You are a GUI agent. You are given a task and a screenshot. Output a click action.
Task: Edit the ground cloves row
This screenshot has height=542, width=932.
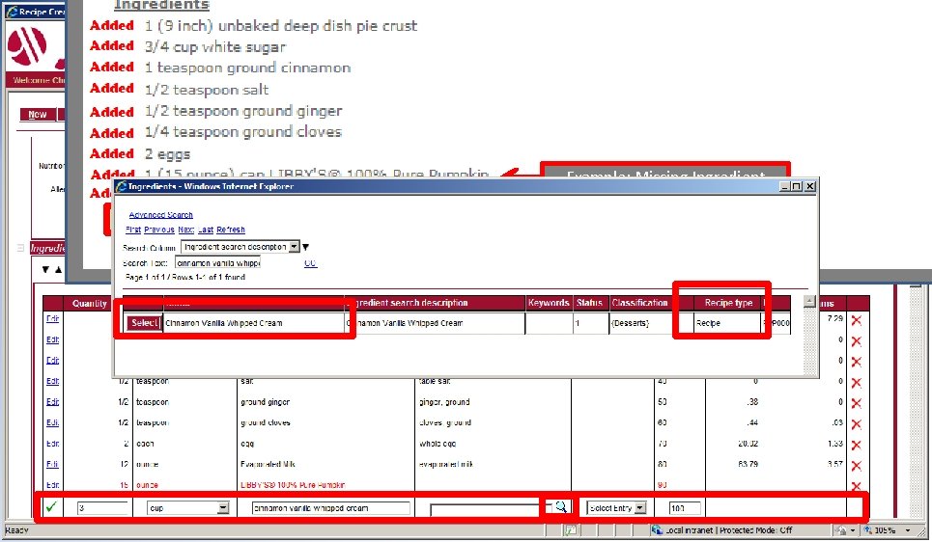click(x=52, y=422)
